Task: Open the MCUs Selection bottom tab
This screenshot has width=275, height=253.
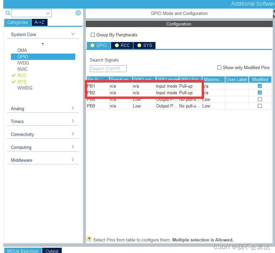Action: [x=23, y=251]
